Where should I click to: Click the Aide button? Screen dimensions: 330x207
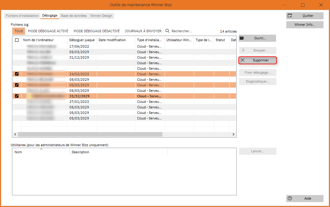pos(305,198)
